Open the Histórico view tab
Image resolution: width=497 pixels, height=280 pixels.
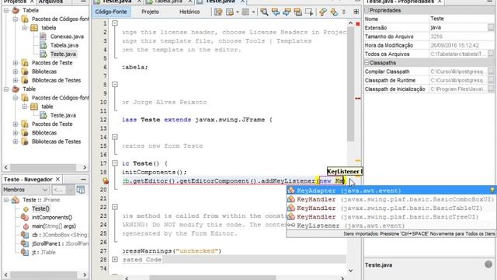point(189,12)
